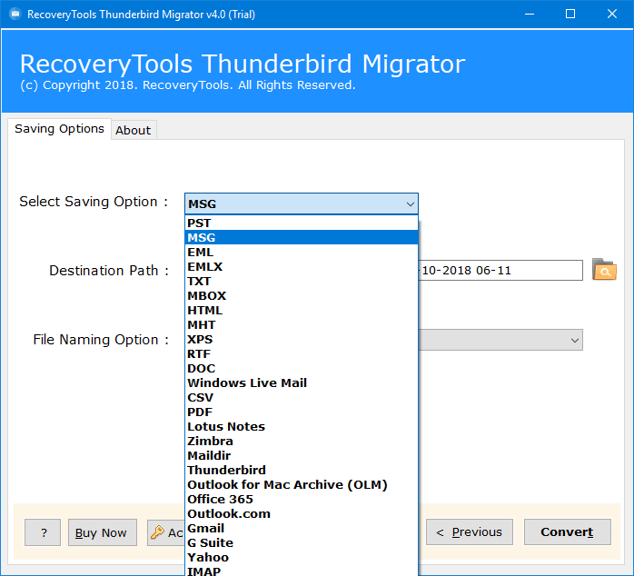Image resolution: width=634 pixels, height=576 pixels.
Task: Click the key icon on Activate button
Action: 157,531
